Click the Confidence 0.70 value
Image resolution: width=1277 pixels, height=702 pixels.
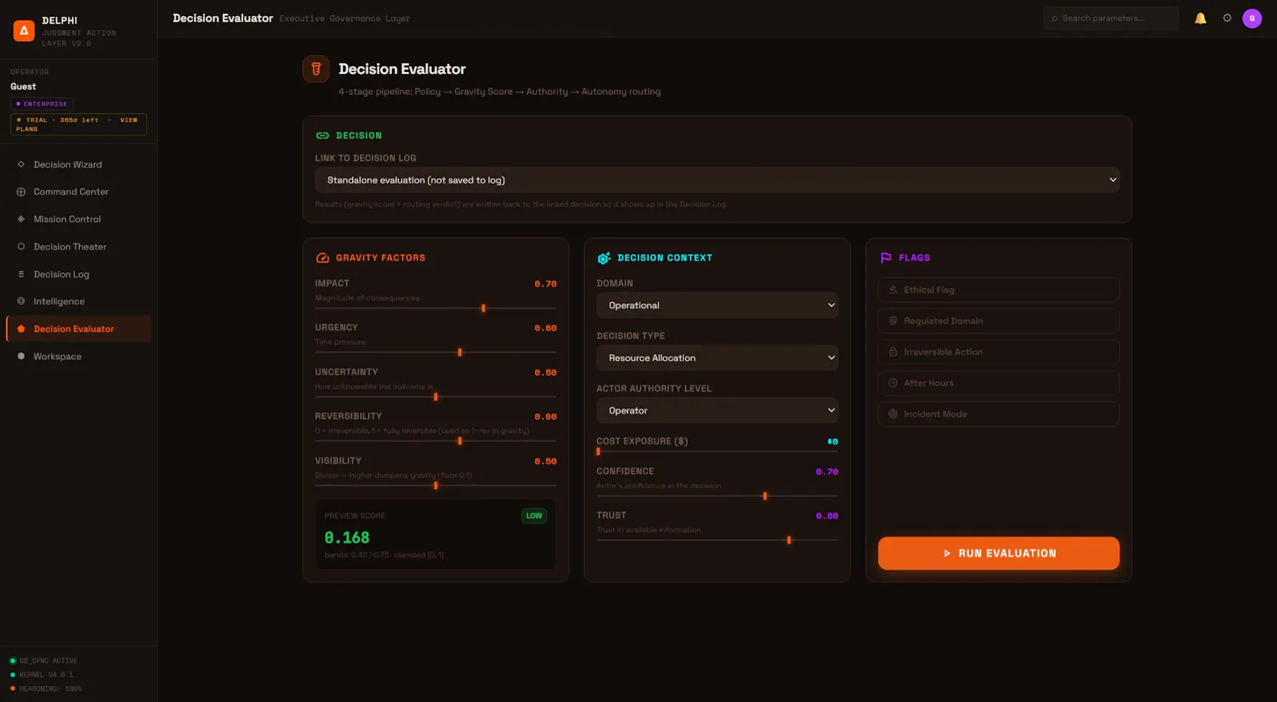point(827,471)
